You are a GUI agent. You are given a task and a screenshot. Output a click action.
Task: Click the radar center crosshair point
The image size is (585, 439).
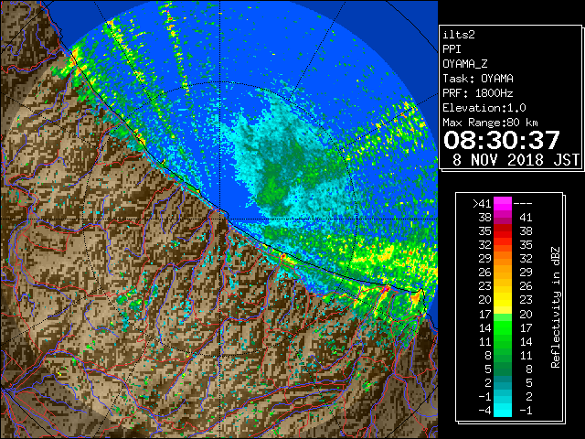pos(220,219)
